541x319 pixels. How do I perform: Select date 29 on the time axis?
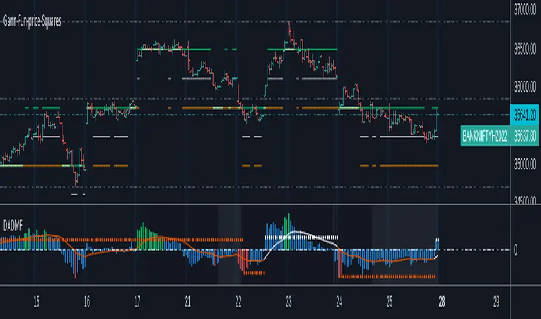[496, 302]
